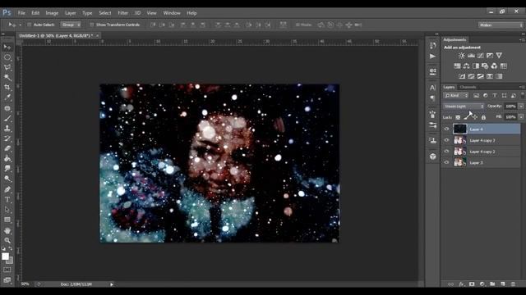Select the Hand tool
The height and width of the screenshot is (295, 526).
7,231
